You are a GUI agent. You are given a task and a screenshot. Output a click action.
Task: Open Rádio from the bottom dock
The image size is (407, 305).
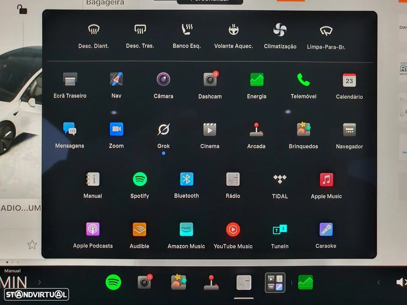tap(244, 283)
